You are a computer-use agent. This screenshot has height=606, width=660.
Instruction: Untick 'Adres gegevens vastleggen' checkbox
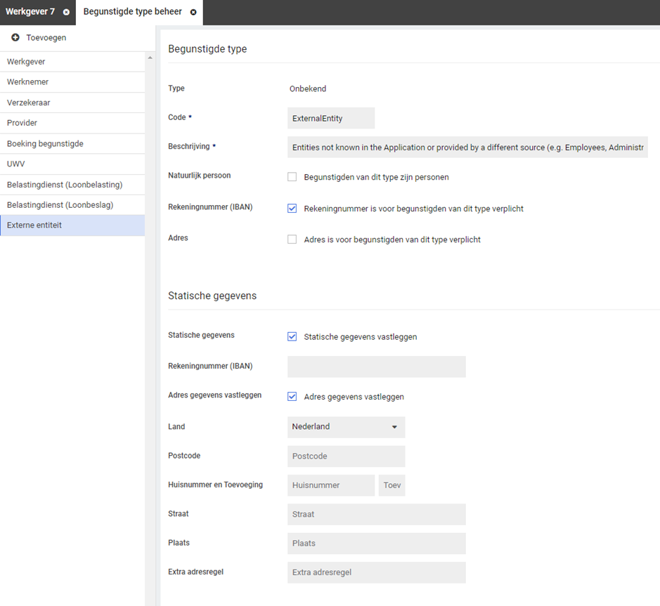click(x=292, y=397)
